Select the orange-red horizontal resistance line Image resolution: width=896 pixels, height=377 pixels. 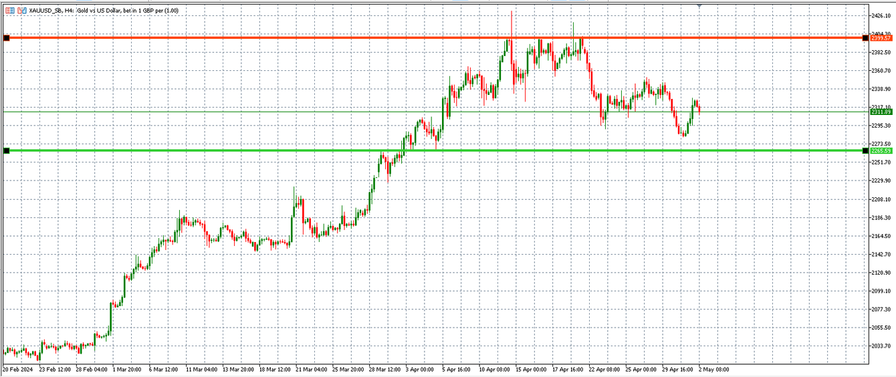267,38
